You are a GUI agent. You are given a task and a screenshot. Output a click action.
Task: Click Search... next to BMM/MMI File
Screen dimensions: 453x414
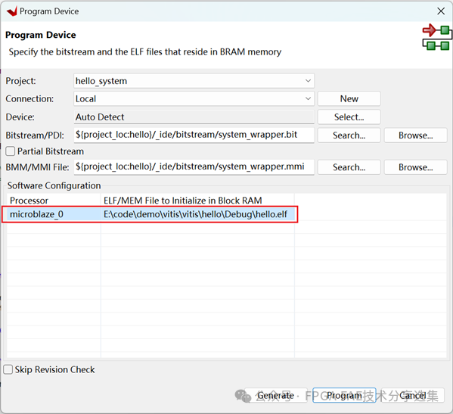(349, 167)
